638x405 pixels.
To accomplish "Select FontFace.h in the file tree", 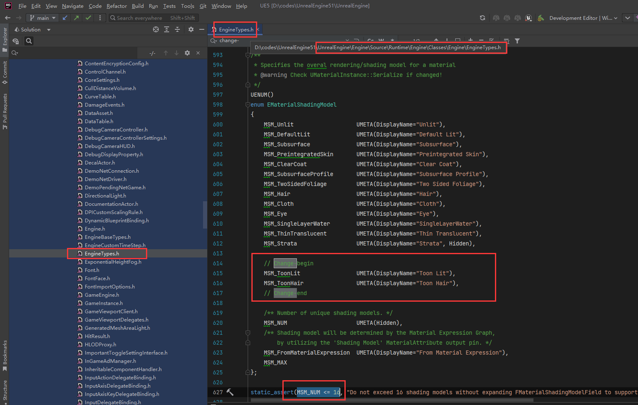I will click(97, 278).
